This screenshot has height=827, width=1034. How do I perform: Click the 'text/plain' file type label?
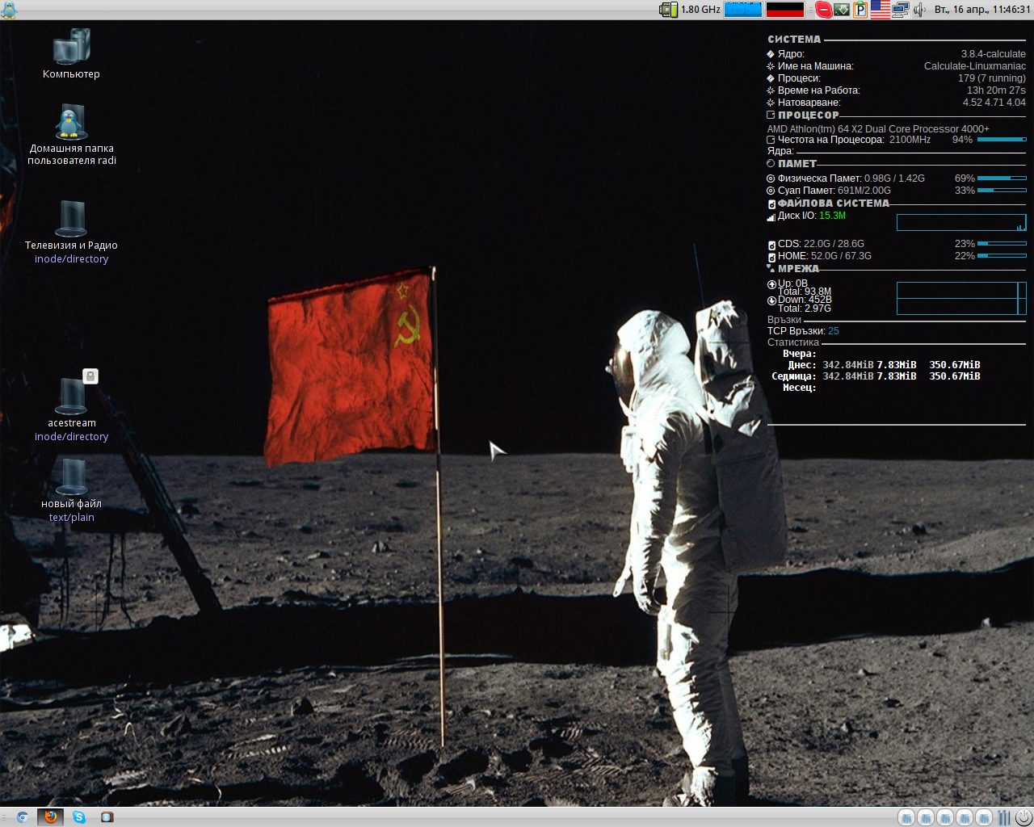pyautogui.click(x=72, y=518)
